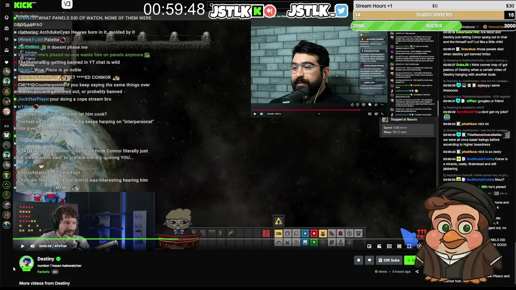Open Destiny's channel avatar

(x=26, y=263)
